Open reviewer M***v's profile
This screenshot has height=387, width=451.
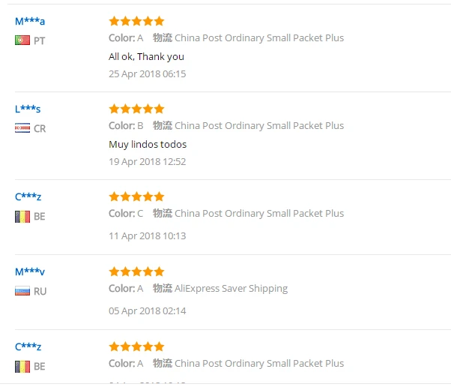[30, 271]
